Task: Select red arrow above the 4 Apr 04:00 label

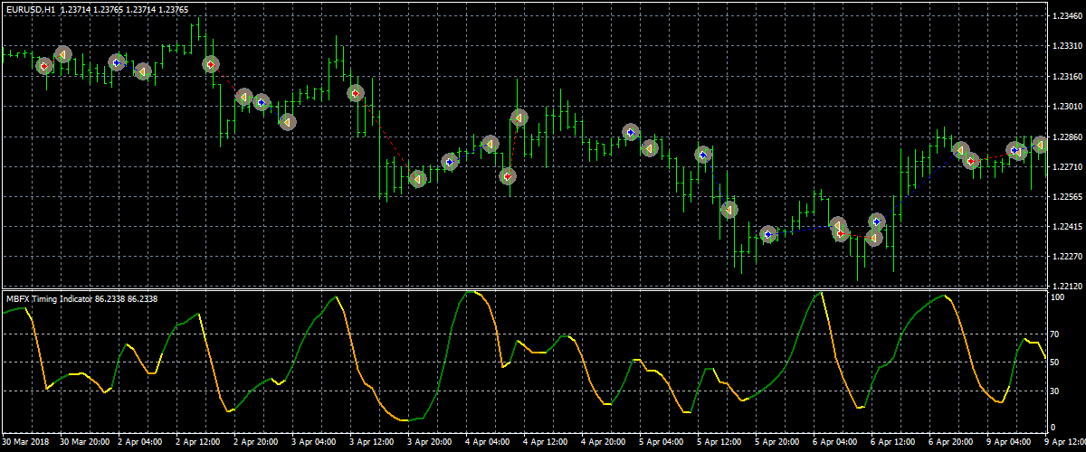Action: [508, 176]
